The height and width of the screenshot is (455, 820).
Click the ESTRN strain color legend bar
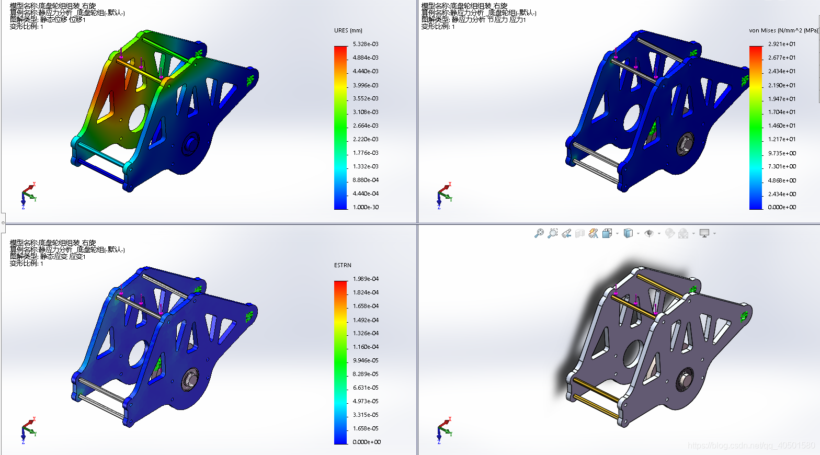pyautogui.click(x=340, y=362)
